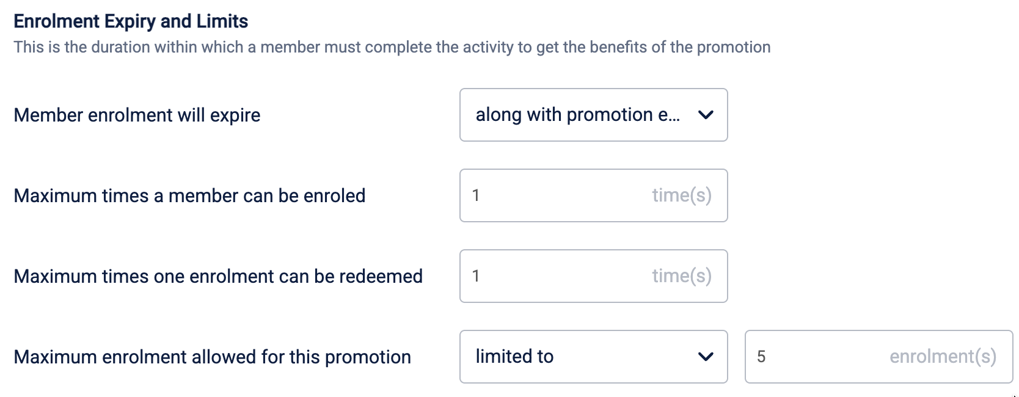
Task: Click the 'limited to' selected text
Action: [514, 357]
